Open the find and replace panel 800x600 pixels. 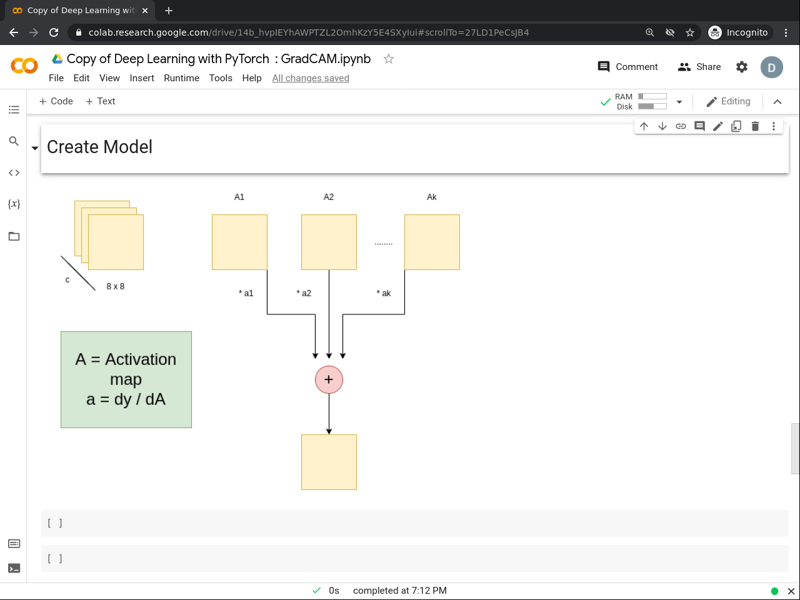coord(14,141)
